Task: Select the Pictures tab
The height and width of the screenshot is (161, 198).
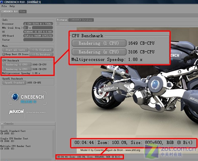Action: [x=62, y=20]
